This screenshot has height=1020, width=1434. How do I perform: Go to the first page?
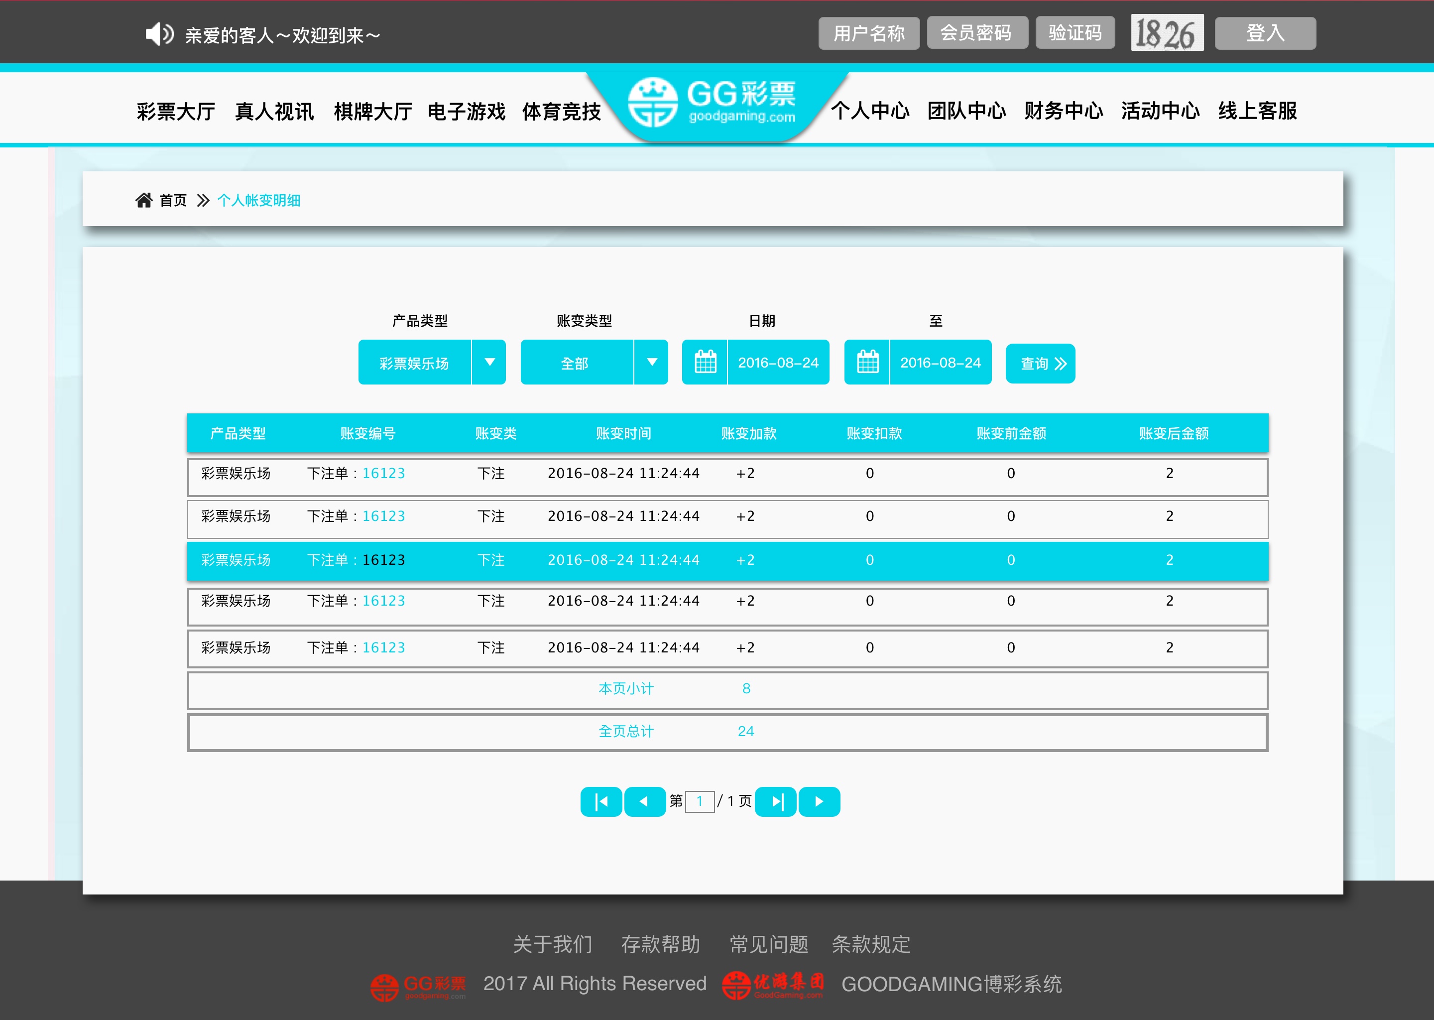pos(601,801)
